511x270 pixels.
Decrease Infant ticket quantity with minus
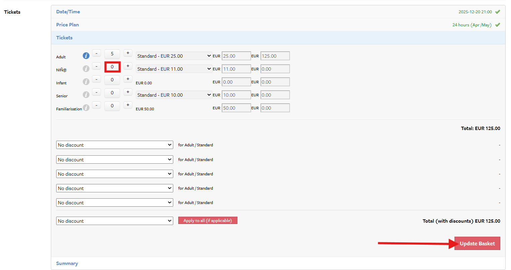pyautogui.click(x=96, y=79)
